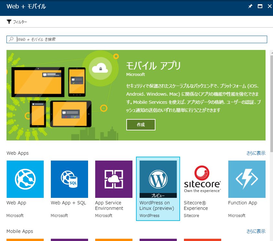
Task: Open the Web App tile icon
Action: pos(25,179)
